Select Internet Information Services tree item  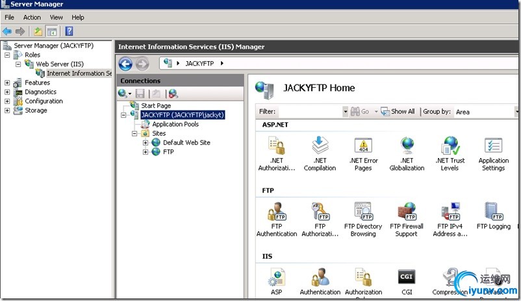pyautogui.click(x=79, y=73)
